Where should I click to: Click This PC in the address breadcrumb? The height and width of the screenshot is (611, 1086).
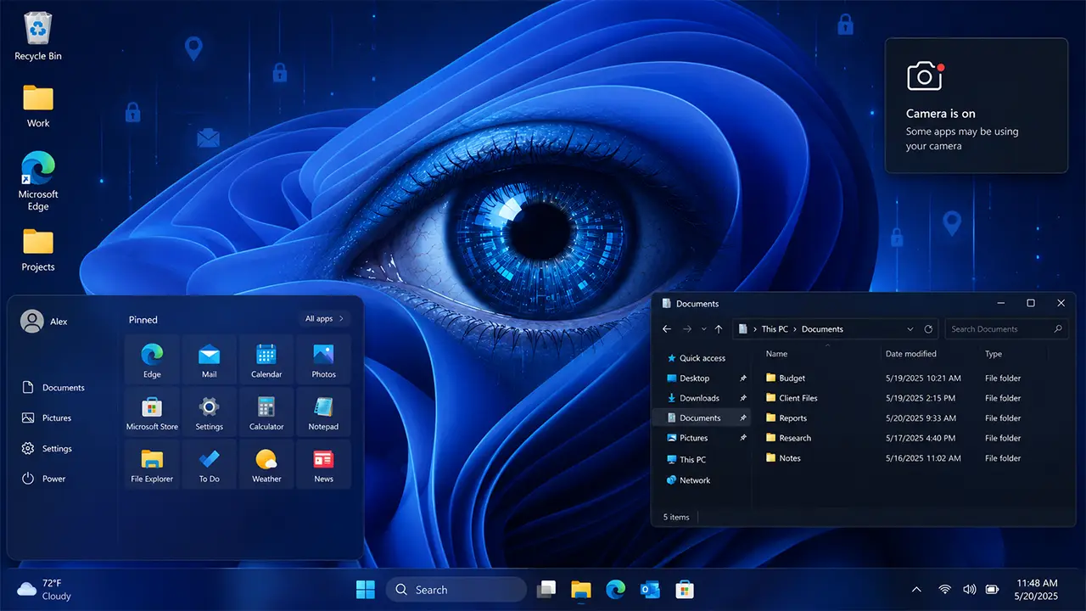click(x=775, y=329)
